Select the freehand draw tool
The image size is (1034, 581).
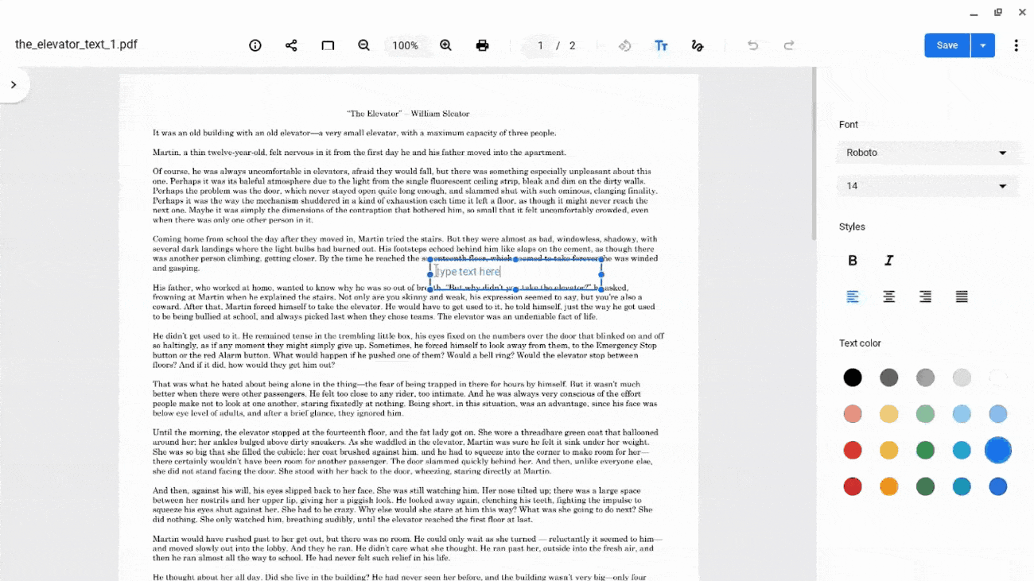698,45
